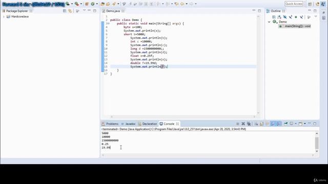
Task: Click the Search flashlight toolbar icon
Action: pos(114,4)
